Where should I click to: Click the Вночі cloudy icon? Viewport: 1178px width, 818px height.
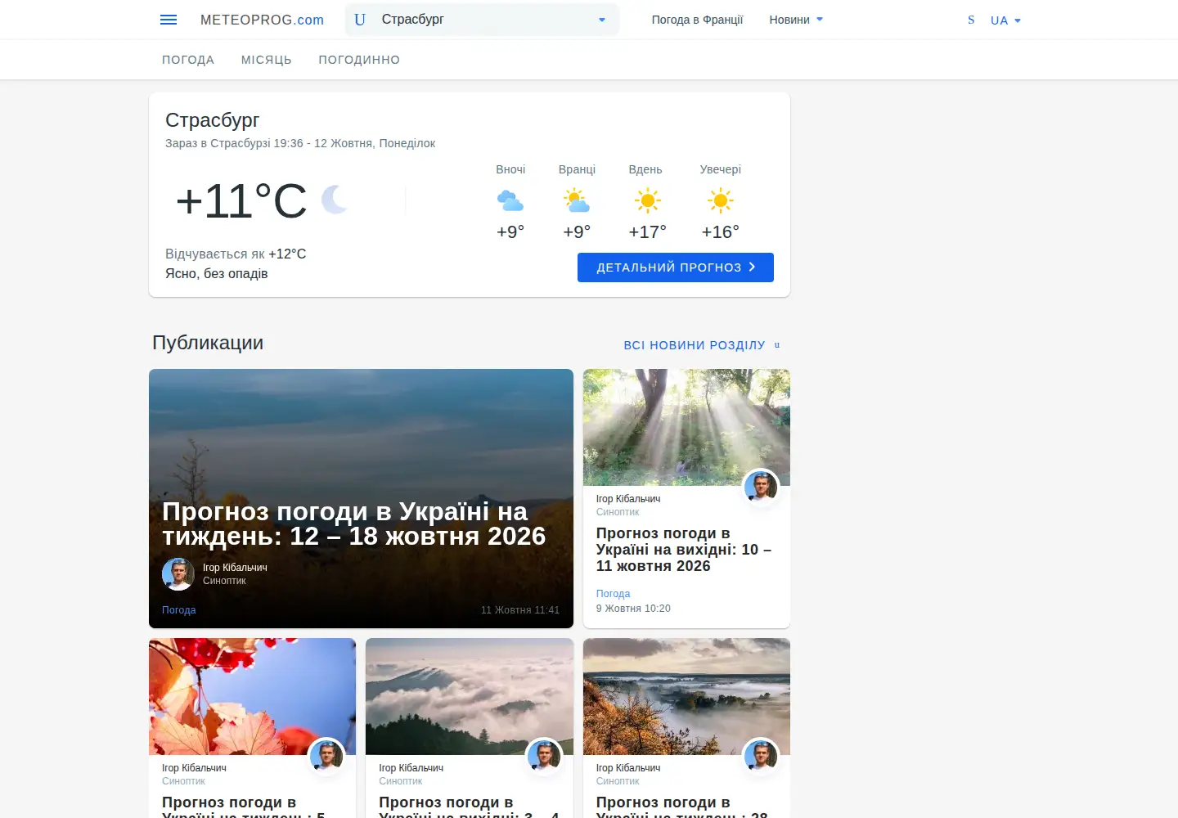tap(510, 200)
